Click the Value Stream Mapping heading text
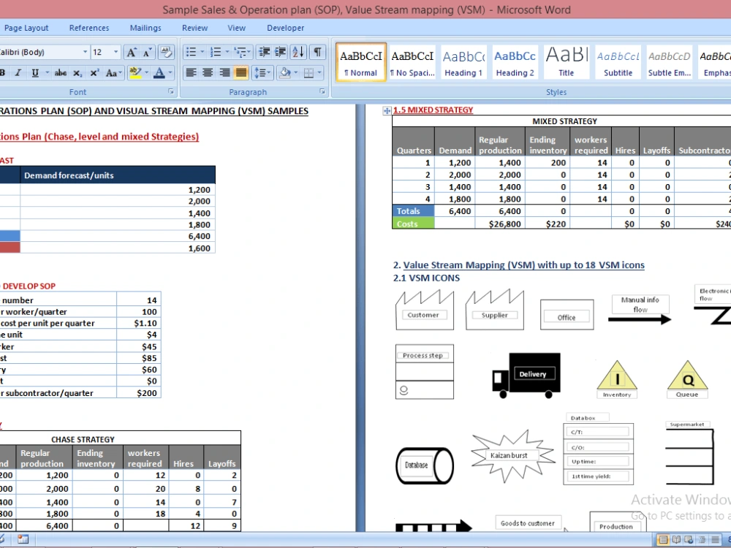 (x=523, y=265)
